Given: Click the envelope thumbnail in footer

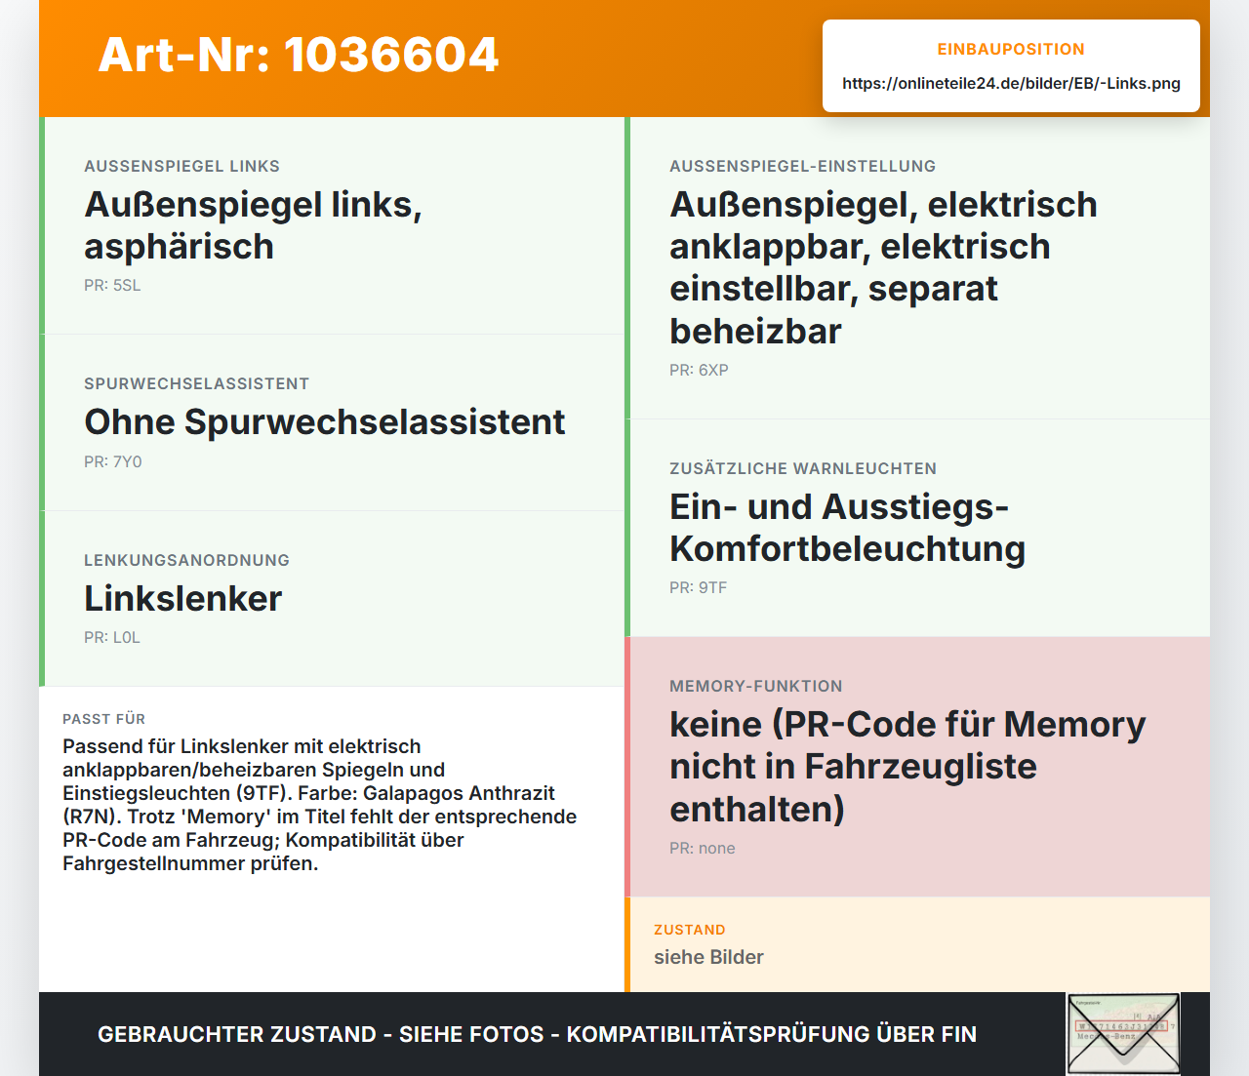Looking at the screenshot, I should [1123, 1034].
